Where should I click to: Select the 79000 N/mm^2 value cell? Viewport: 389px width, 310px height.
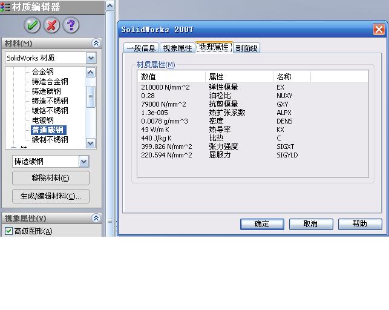tap(163, 104)
